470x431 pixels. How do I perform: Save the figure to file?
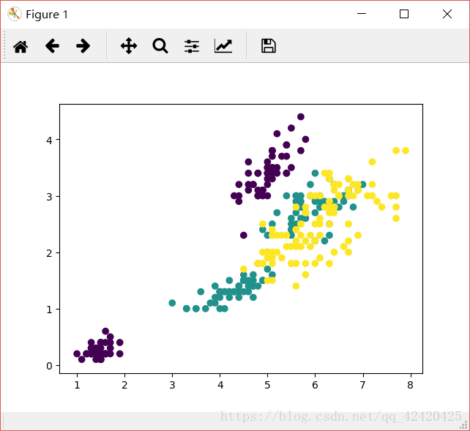coord(269,46)
